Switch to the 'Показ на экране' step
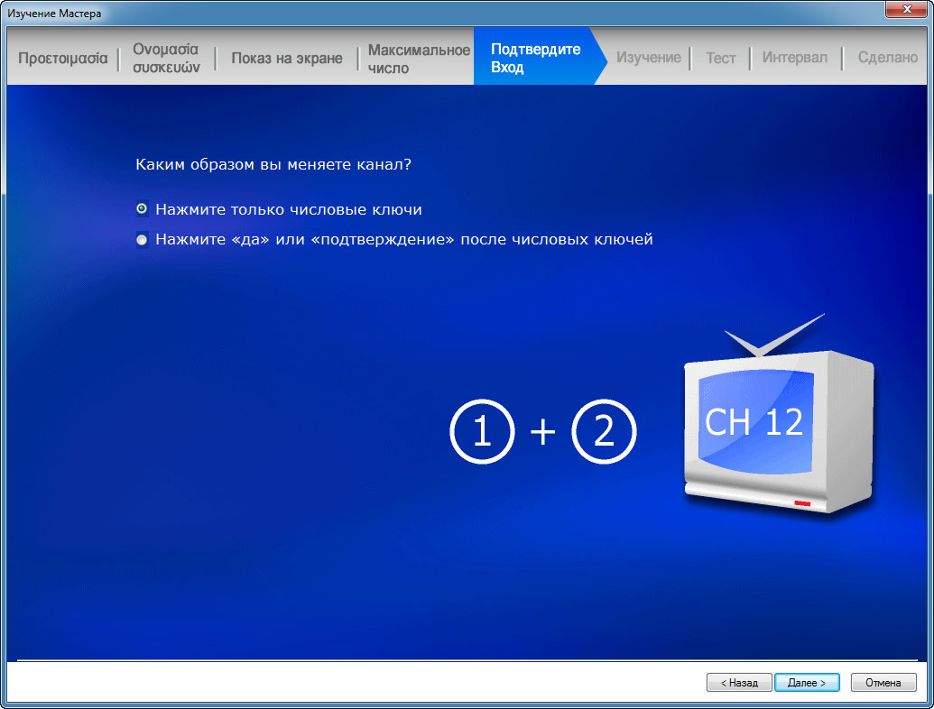The image size is (934, 709). point(286,58)
